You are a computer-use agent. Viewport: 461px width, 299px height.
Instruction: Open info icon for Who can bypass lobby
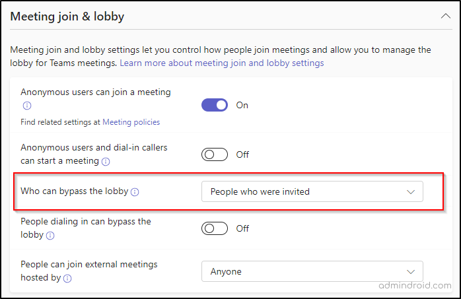135,192
